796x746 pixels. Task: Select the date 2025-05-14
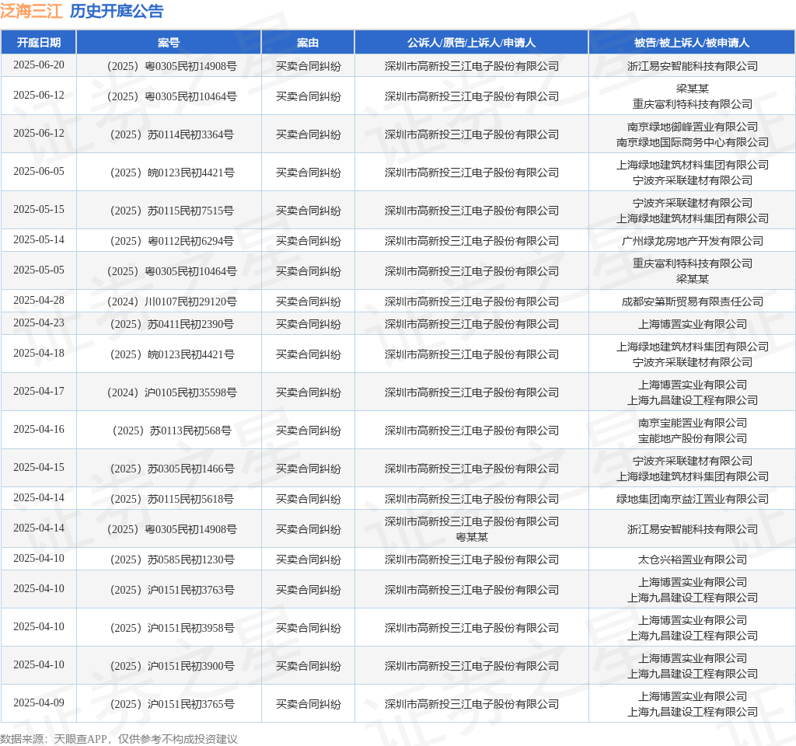coord(39,239)
